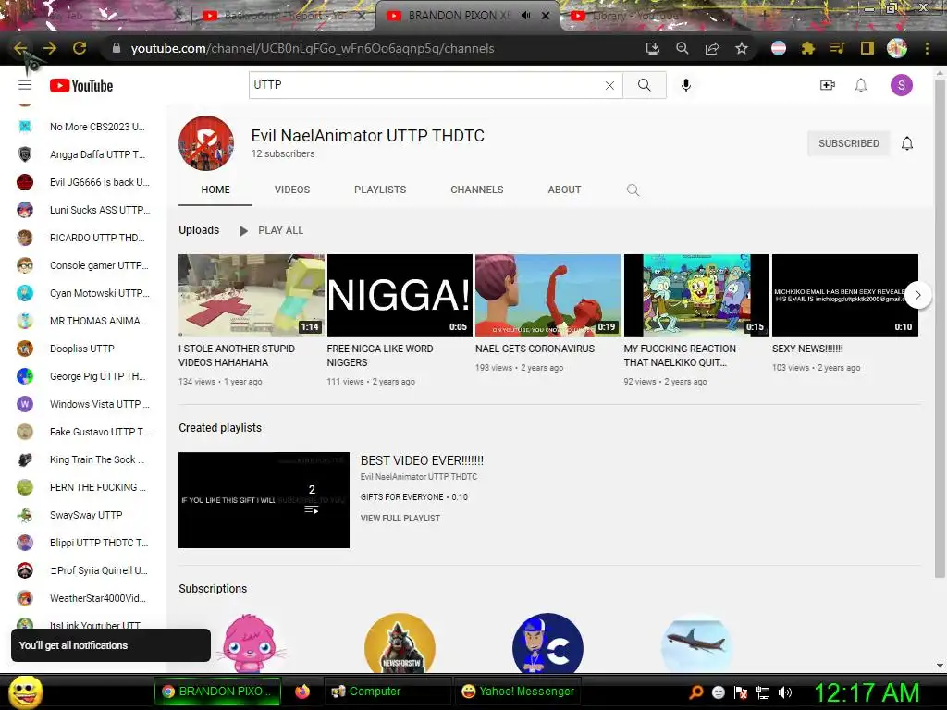The height and width of the screenshot is (710, 947).
Task: Click the page vertical scrollbar
Action: coord(940,326)
